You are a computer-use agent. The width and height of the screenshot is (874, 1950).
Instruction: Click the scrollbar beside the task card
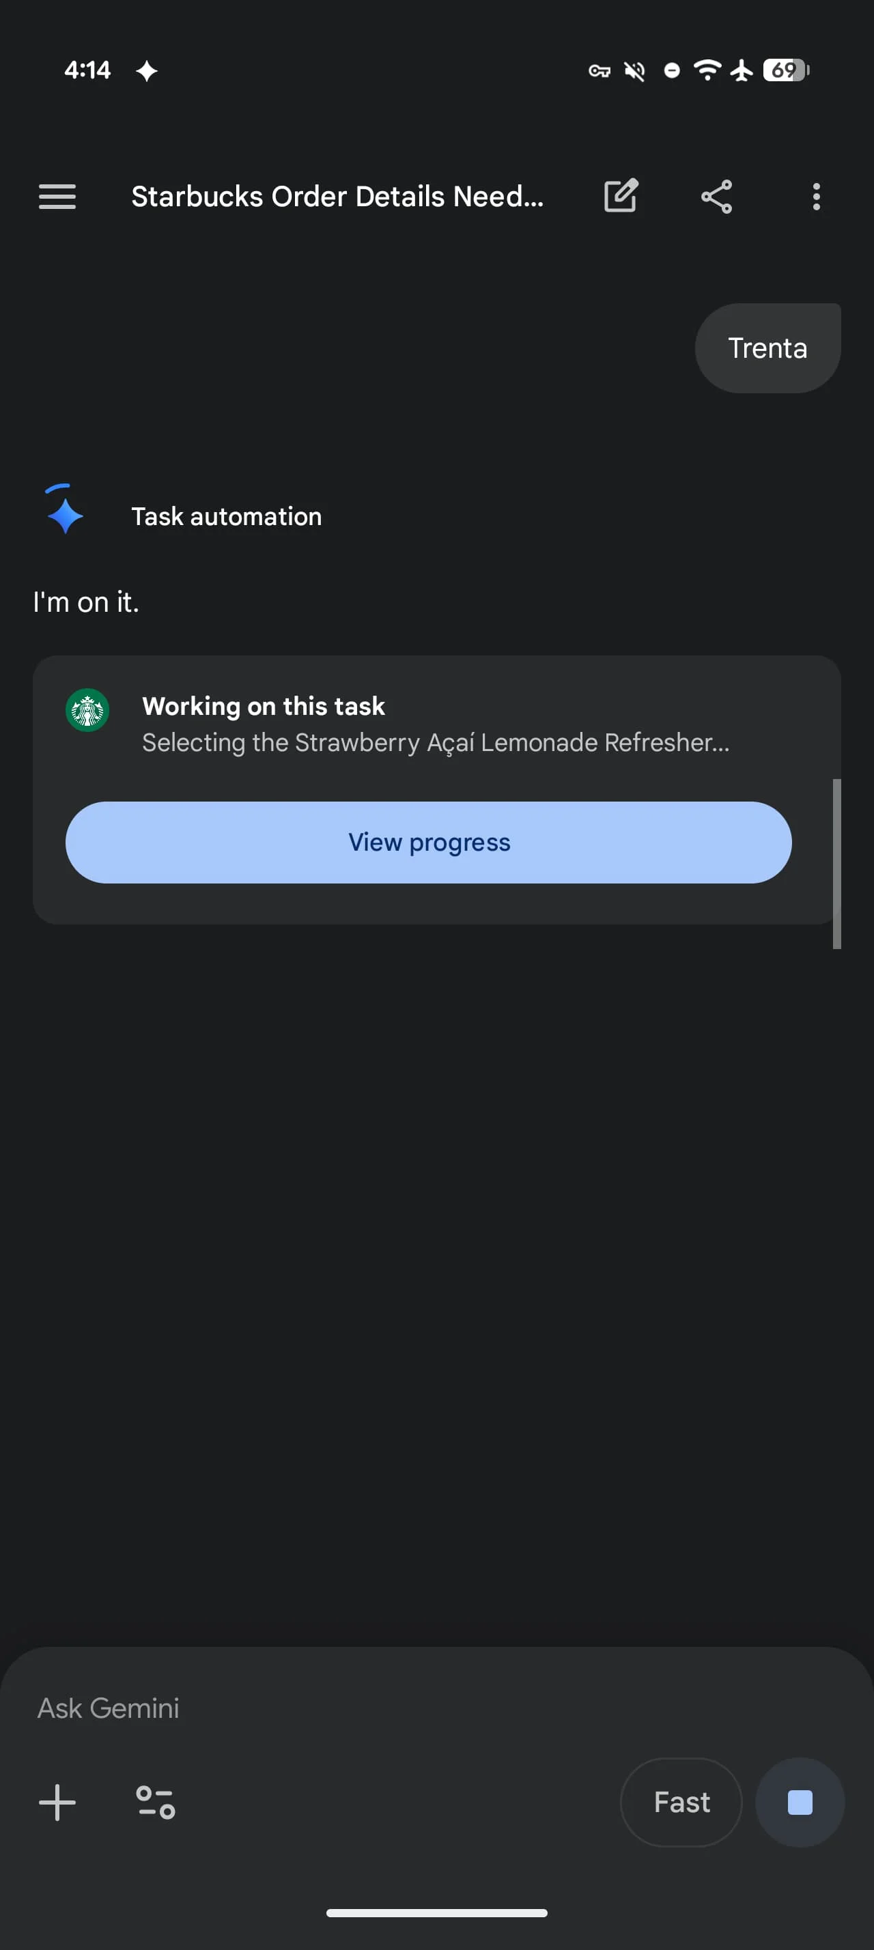tap(837, 863)
